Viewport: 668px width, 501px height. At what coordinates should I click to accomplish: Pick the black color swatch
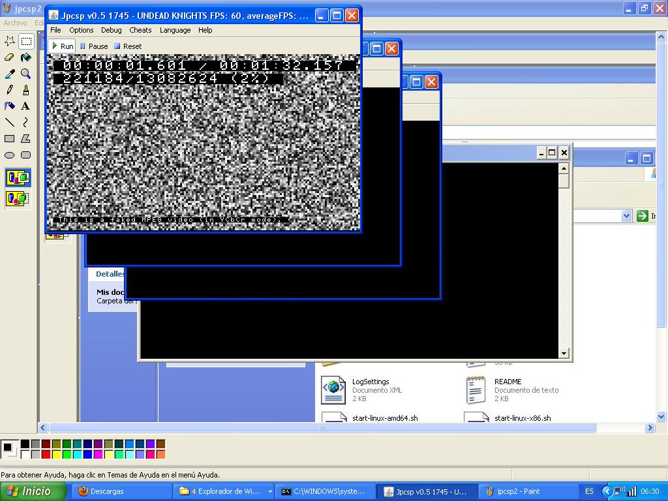[25, 444]
